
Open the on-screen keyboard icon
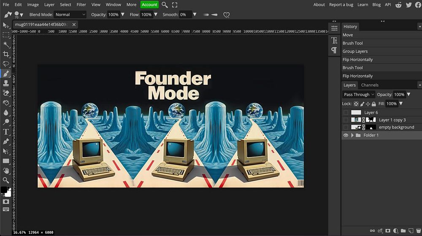click(5, 209)
